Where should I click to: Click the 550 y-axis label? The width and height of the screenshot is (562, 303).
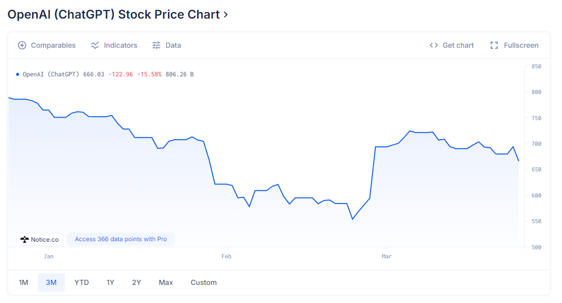[x=536, y=221]
